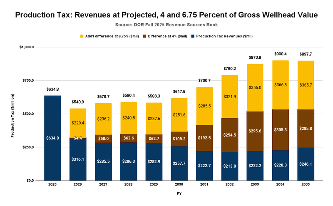Click the dark blue Production Tax Revenues legend swatch
This screenshot has height=206, width=333.
(192, 36)
